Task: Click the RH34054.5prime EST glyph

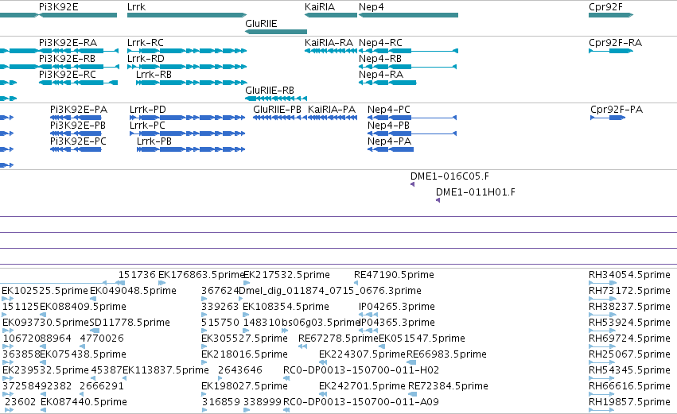Action: [x=603, y=283]
